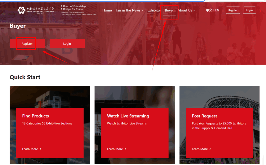Image resolution: width=266 pixels, height=165 pixels.
Task: Click the Canton Fair flower logo
Action: coord(22,10)
